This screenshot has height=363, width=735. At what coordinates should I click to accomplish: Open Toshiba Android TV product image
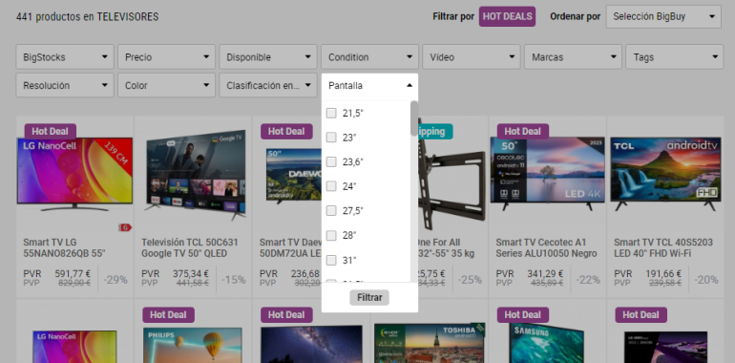pos(430,343)
